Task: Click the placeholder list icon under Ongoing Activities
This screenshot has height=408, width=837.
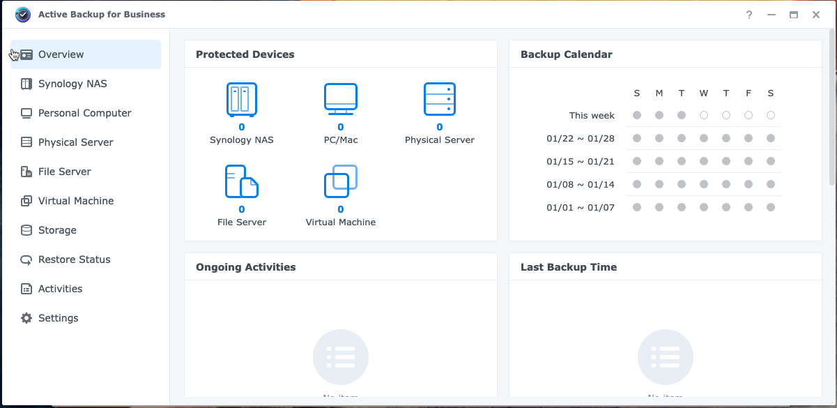Action: click(340, 356)
